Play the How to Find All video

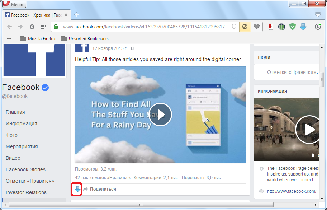pos(160,115)
